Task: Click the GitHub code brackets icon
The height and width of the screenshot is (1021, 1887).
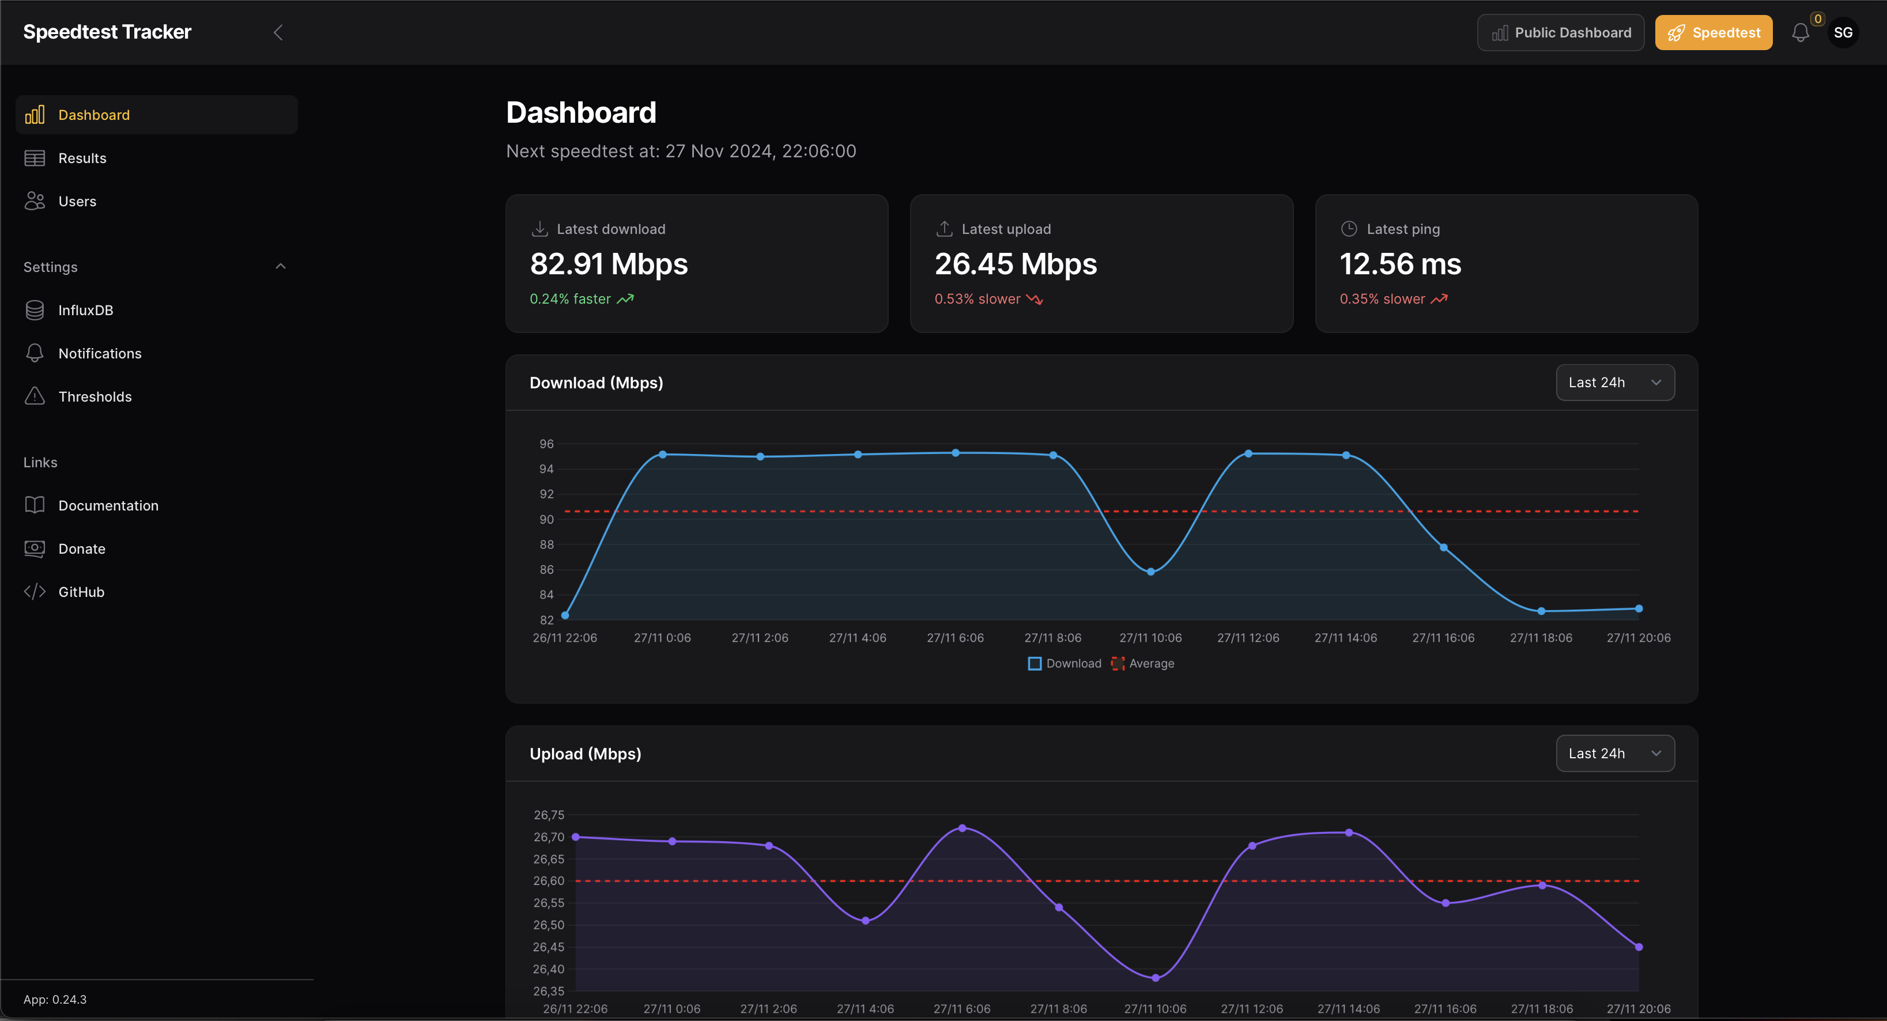Action: (35, 592)
